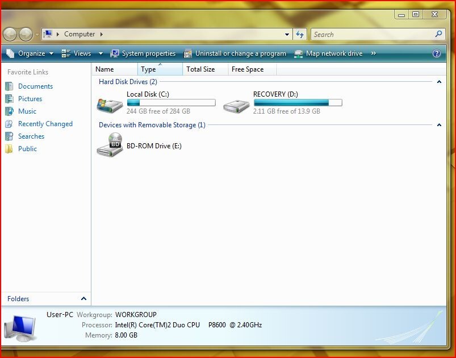
Task: Click Local Disk (C:) usage bar
Action: [x=171, y=102]
